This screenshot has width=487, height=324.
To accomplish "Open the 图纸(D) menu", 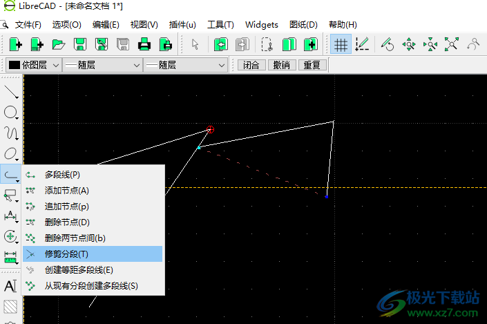I will point(303,25).
